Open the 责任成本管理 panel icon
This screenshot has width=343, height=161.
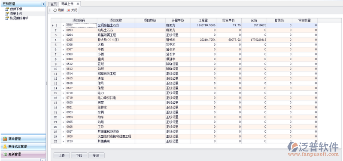click(x=5, y=146)
